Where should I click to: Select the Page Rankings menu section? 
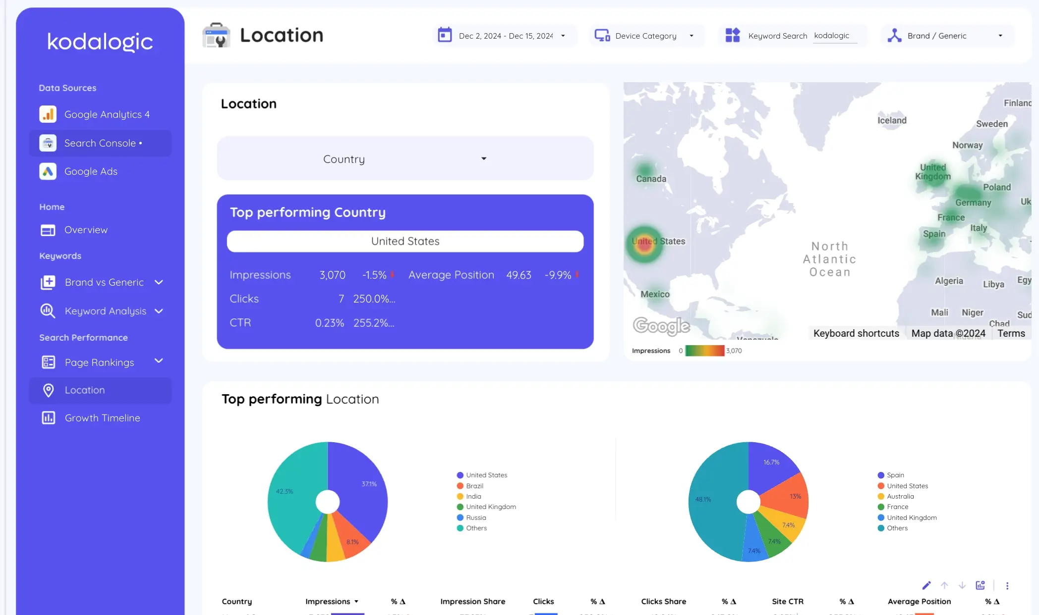click(100, 361)
